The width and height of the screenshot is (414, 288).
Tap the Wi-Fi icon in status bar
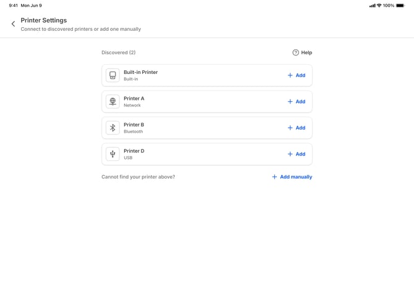click(x=379, y=6)
